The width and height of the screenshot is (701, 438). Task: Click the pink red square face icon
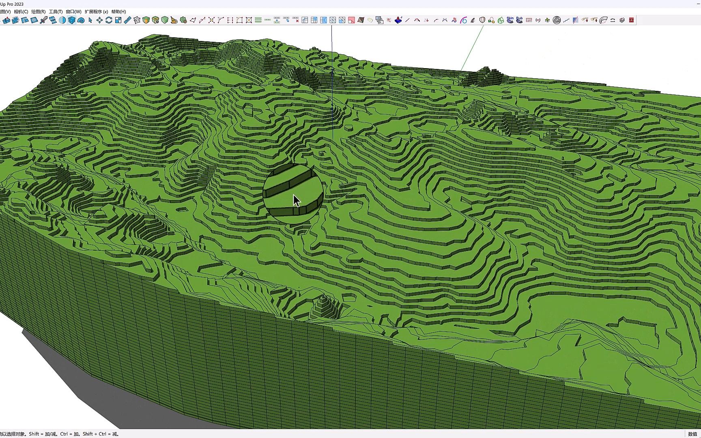point(351,20)
